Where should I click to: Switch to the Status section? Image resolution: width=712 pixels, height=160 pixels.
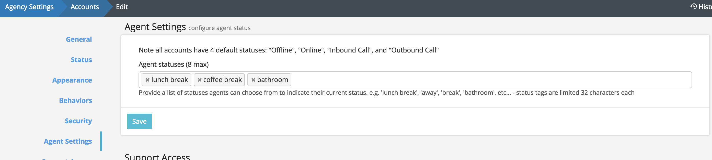(81, 60)
